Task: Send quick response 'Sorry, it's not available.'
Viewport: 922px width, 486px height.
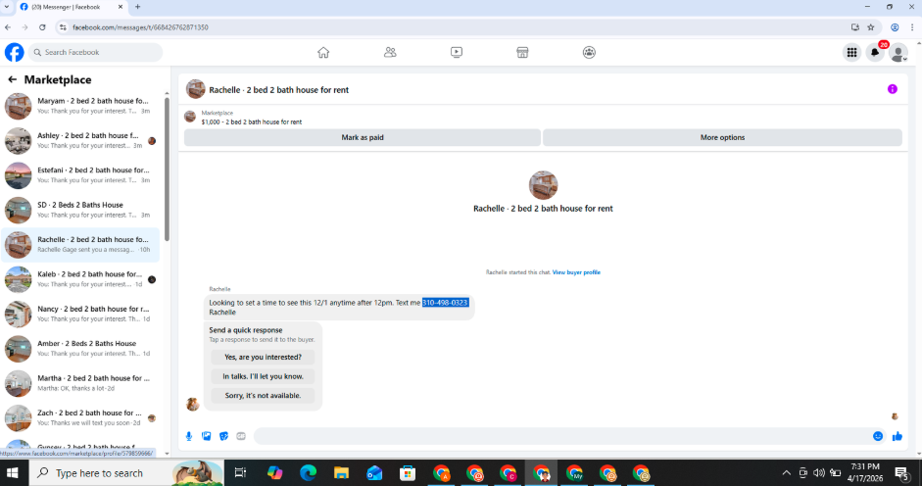Action: 263,396
